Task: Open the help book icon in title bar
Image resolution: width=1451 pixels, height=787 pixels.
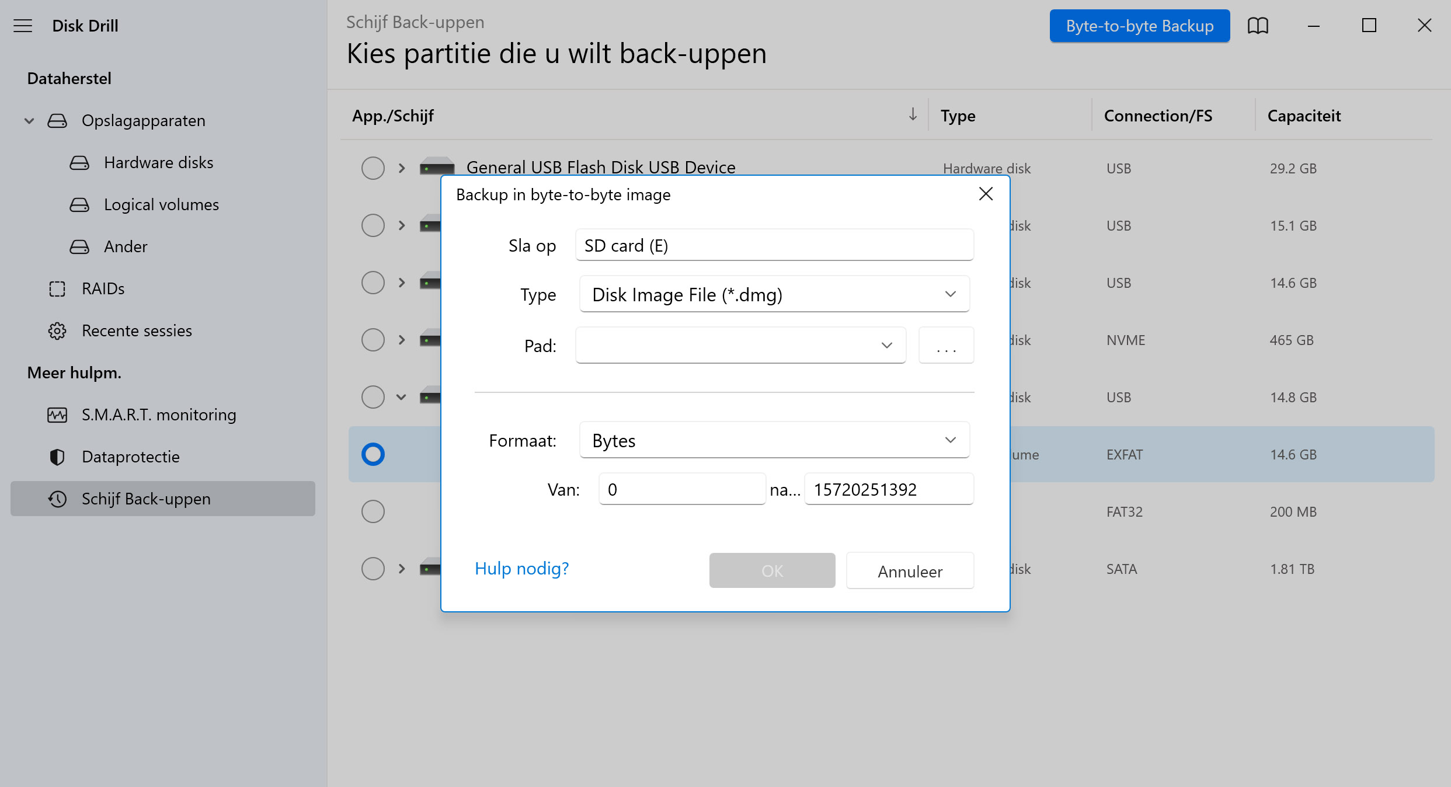Action: [x=1258, y=26]
